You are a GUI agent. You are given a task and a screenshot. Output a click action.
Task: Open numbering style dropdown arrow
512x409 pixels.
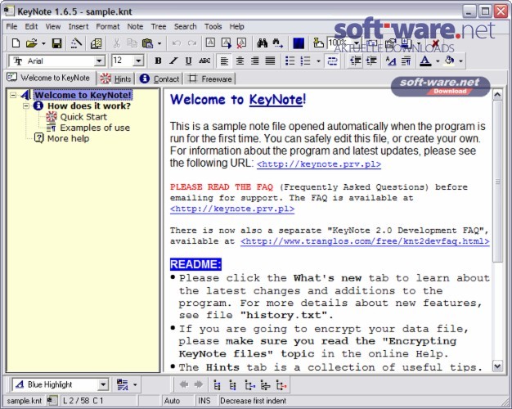[x=318, y=61]
